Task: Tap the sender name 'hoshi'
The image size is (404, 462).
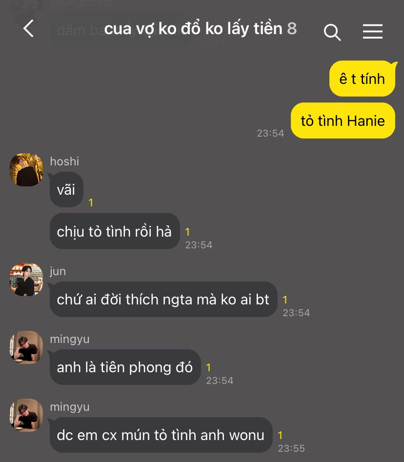Action: coord(64,161)
